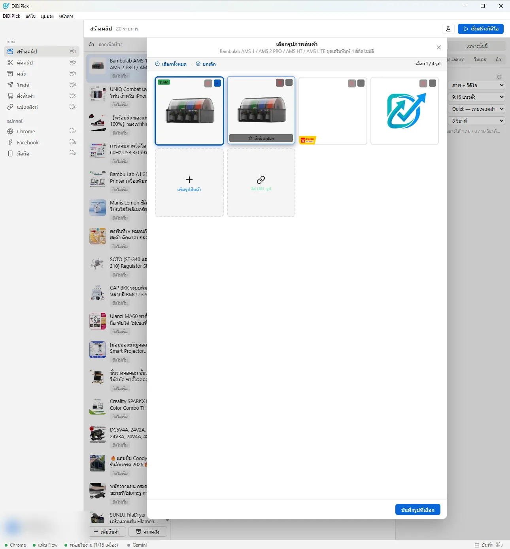Image resolution: width=510 pixels, height=549 pixels.
Task: Open the มุมมอง menu
Action: tap(47, 16)
